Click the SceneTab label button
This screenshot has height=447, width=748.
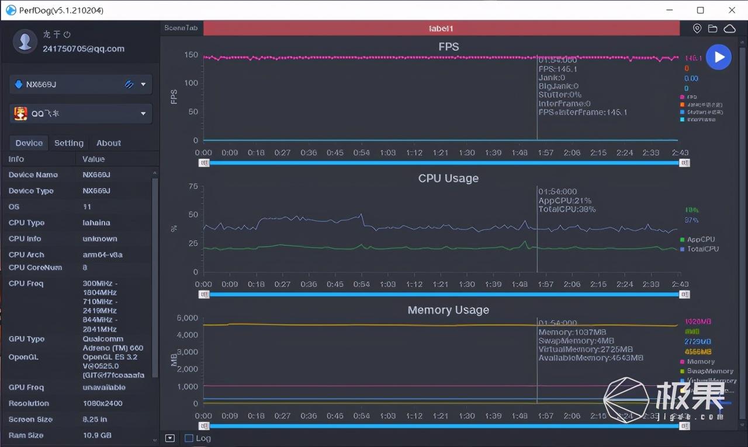coord(181,28)
